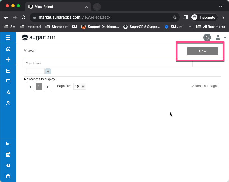Open the automation workflow icon in sidebar
The image size is (229, 182).
(x=8, y=92)
